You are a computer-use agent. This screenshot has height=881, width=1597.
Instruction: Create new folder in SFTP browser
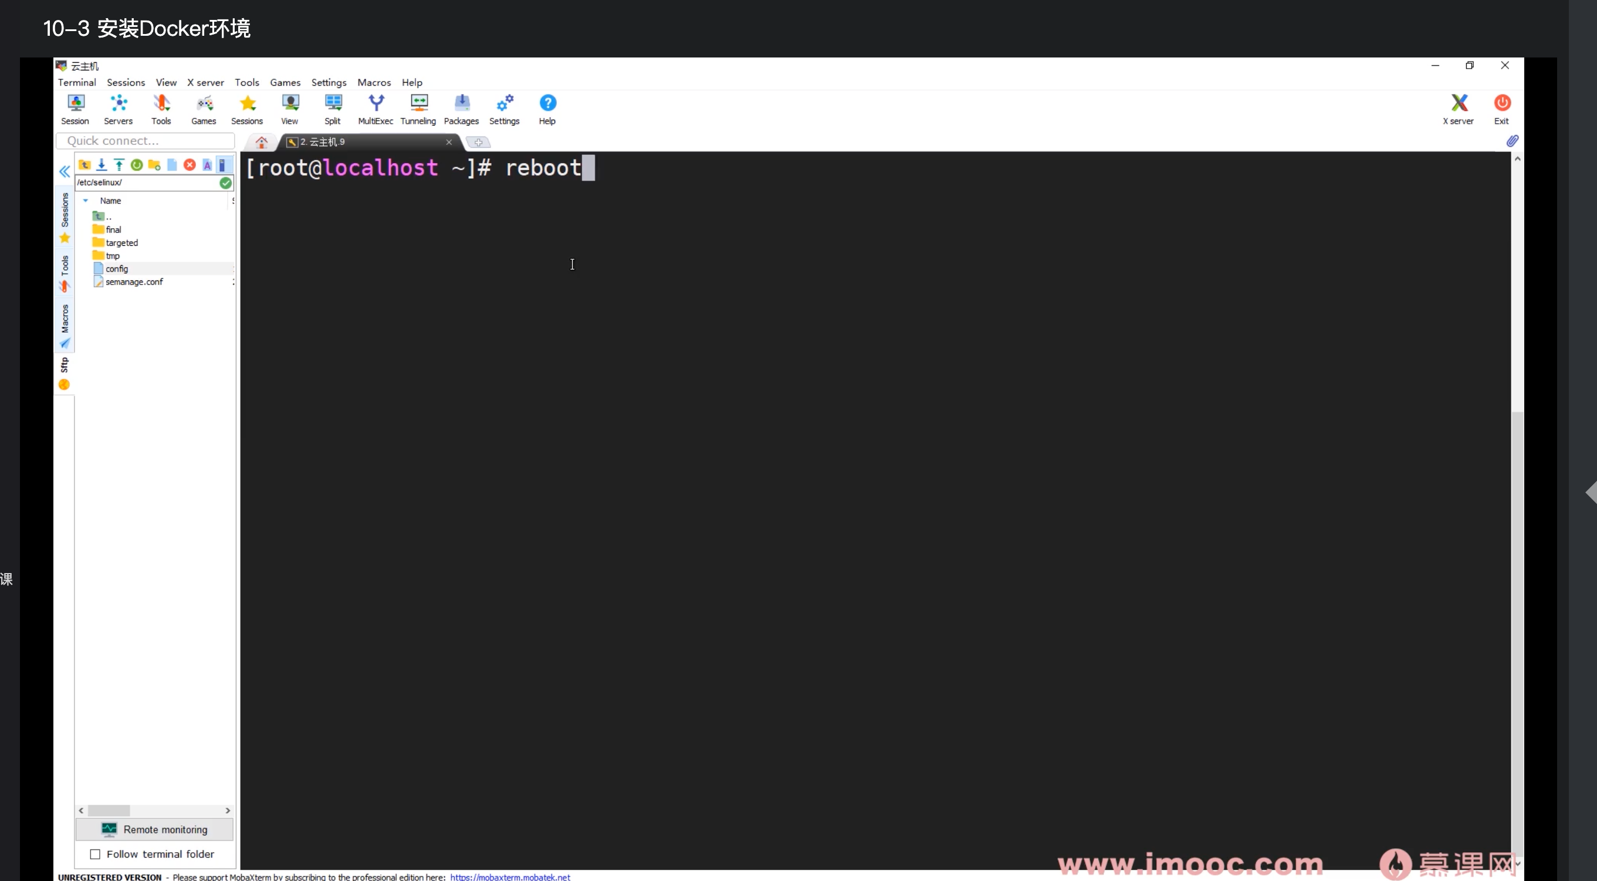click(x=154, y=165)
